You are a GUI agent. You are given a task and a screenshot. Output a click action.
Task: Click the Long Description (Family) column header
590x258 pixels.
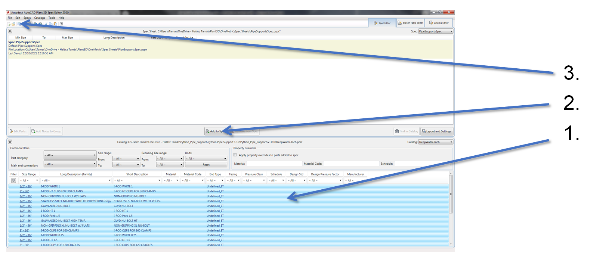76,174
